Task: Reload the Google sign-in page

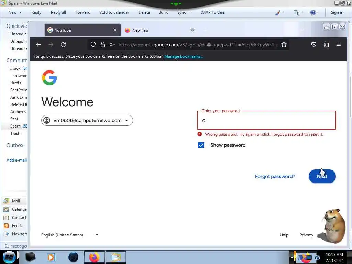Action: [x=63, y=45]
